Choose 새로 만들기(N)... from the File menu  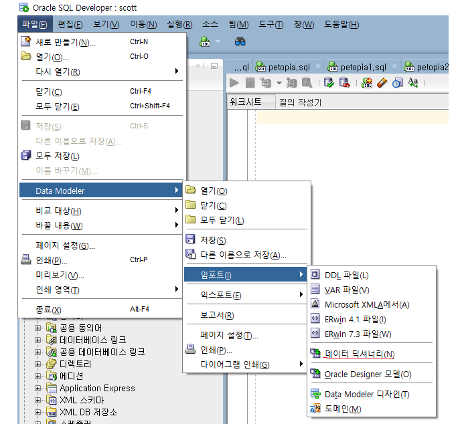click(x=102, y=42)
